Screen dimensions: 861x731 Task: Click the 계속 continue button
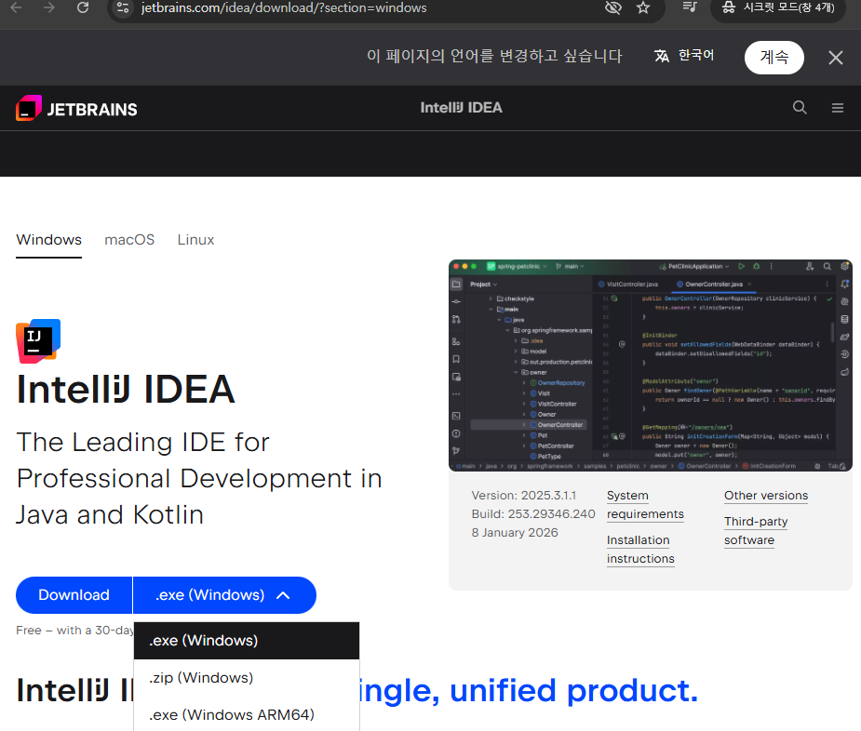[x=774, y=57]
